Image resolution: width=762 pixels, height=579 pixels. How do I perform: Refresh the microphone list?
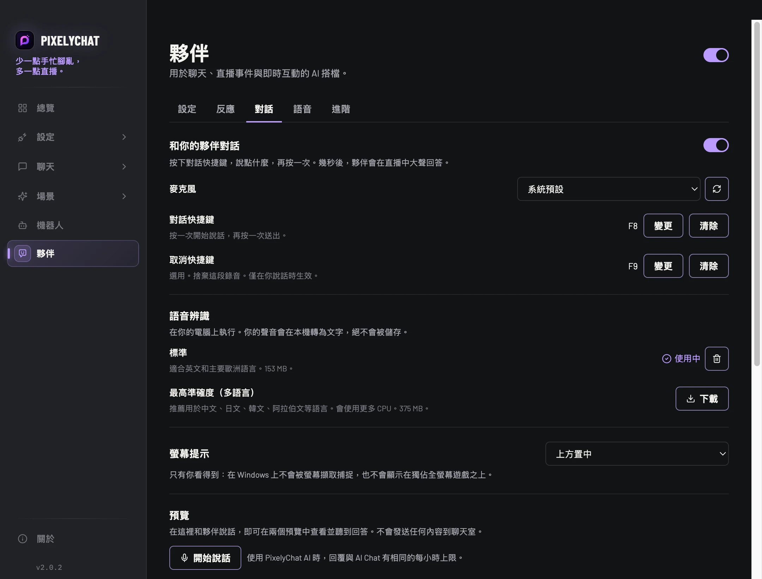click(x=716, y=189)
